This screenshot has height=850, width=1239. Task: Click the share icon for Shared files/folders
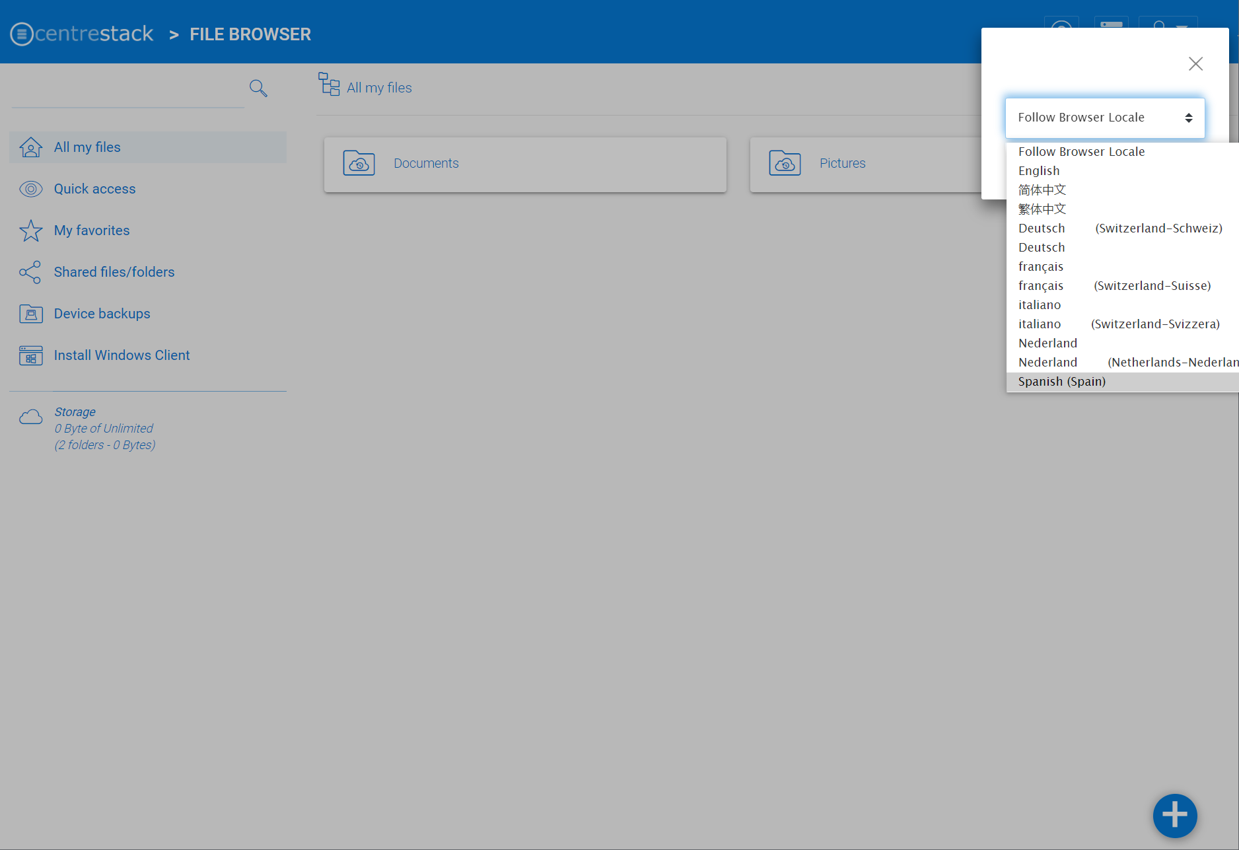(30, 272)
